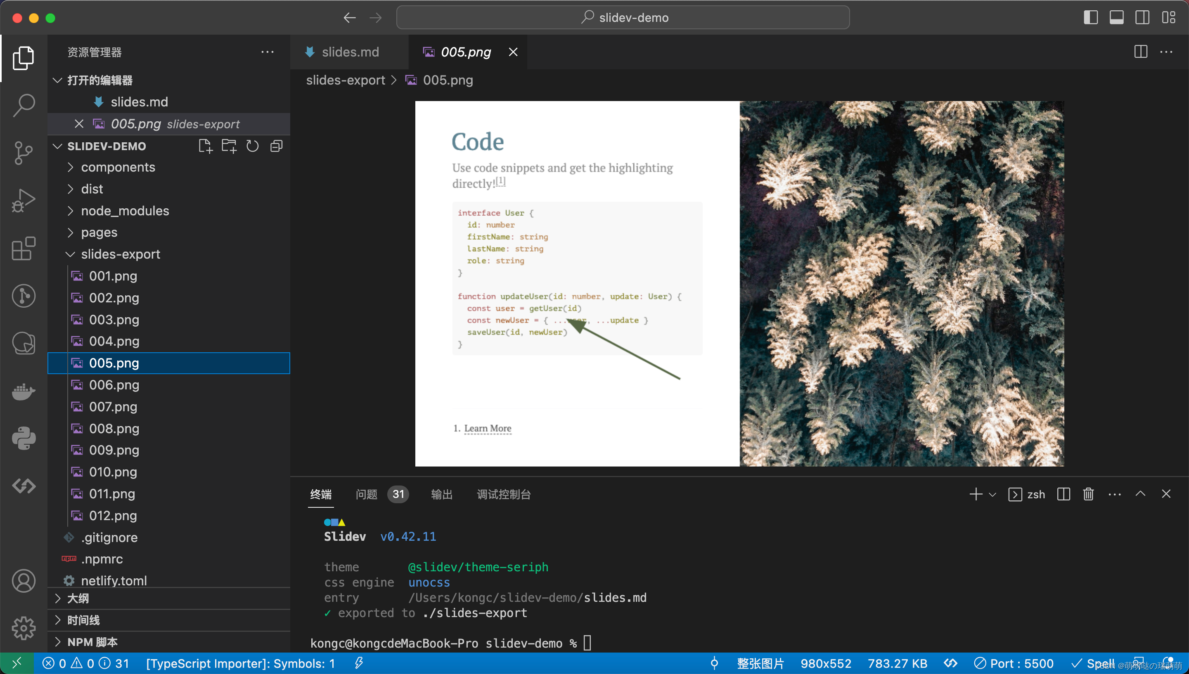
Task: Open Python view in activity bar
Action: click(23, 438)
